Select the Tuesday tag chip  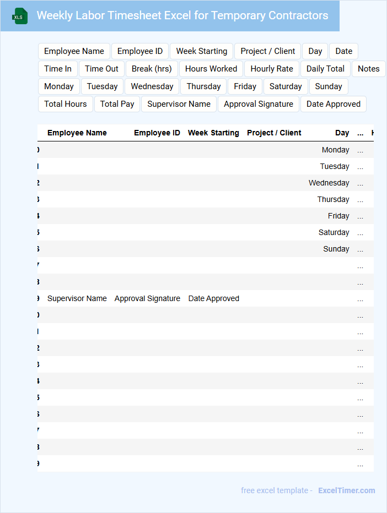coord(102,86)
